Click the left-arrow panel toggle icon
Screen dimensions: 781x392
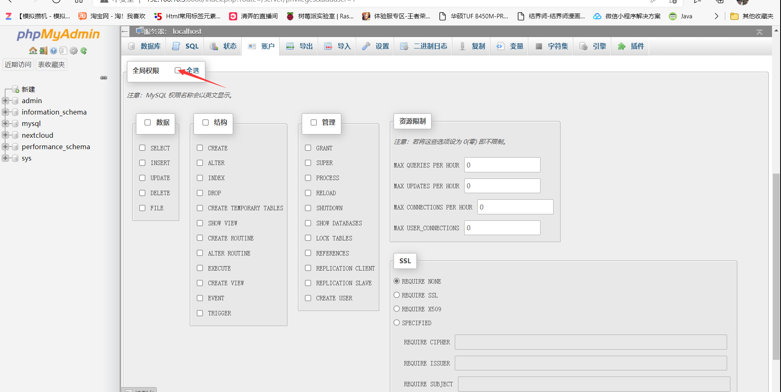pos(125,31)
